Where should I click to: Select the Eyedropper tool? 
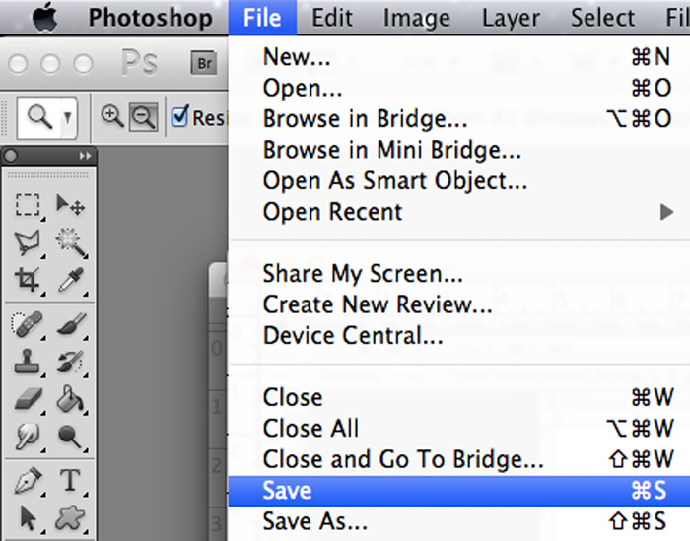click(x=71, y=280)
